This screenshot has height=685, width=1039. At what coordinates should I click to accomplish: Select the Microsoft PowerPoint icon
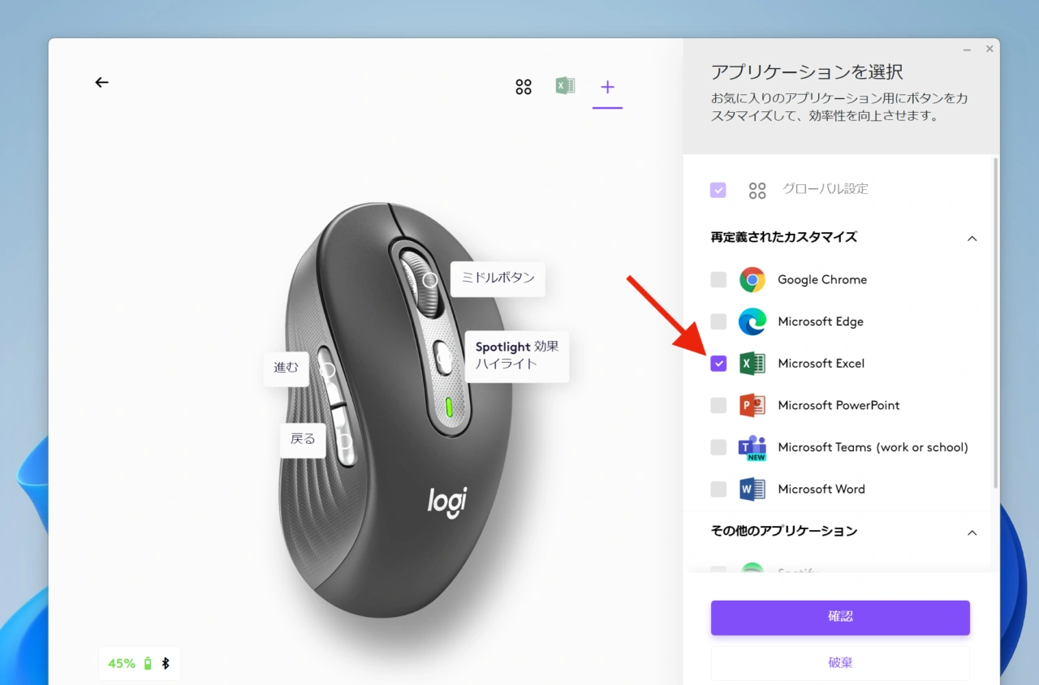pos(752,405)
